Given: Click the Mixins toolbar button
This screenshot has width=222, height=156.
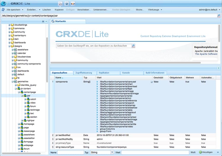Looking at the screenshot, I should pyautogui.click(x=140, y=10).
